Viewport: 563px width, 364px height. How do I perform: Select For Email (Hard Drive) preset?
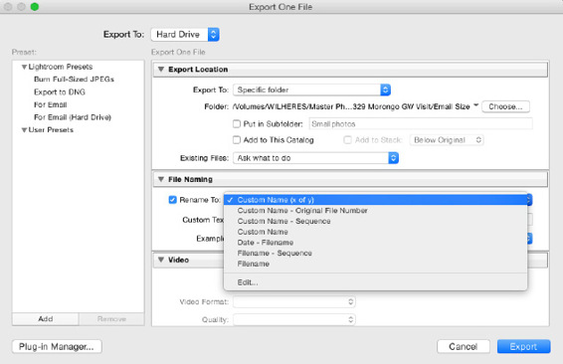point(73,117)
